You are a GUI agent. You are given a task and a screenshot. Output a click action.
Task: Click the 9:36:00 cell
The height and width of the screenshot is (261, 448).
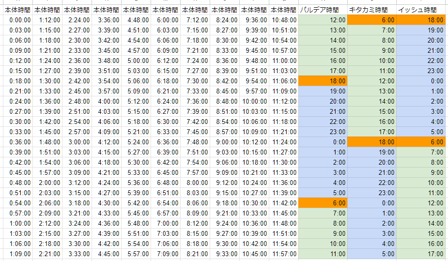(254, 20)
